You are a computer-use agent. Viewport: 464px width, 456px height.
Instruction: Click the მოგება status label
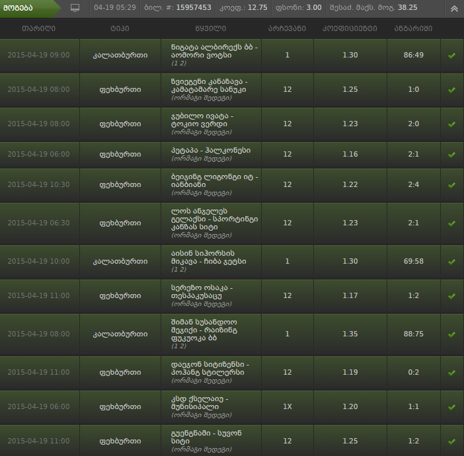[x=18, y=8]
